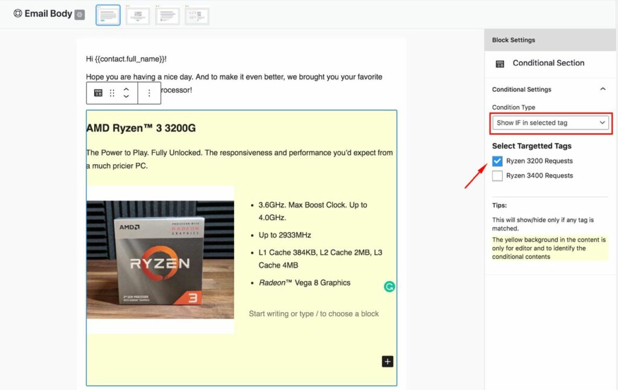Viewport: 618px width, 390px height.
Task: Open block options three-dot menu
Action: [x=149, y=93]
